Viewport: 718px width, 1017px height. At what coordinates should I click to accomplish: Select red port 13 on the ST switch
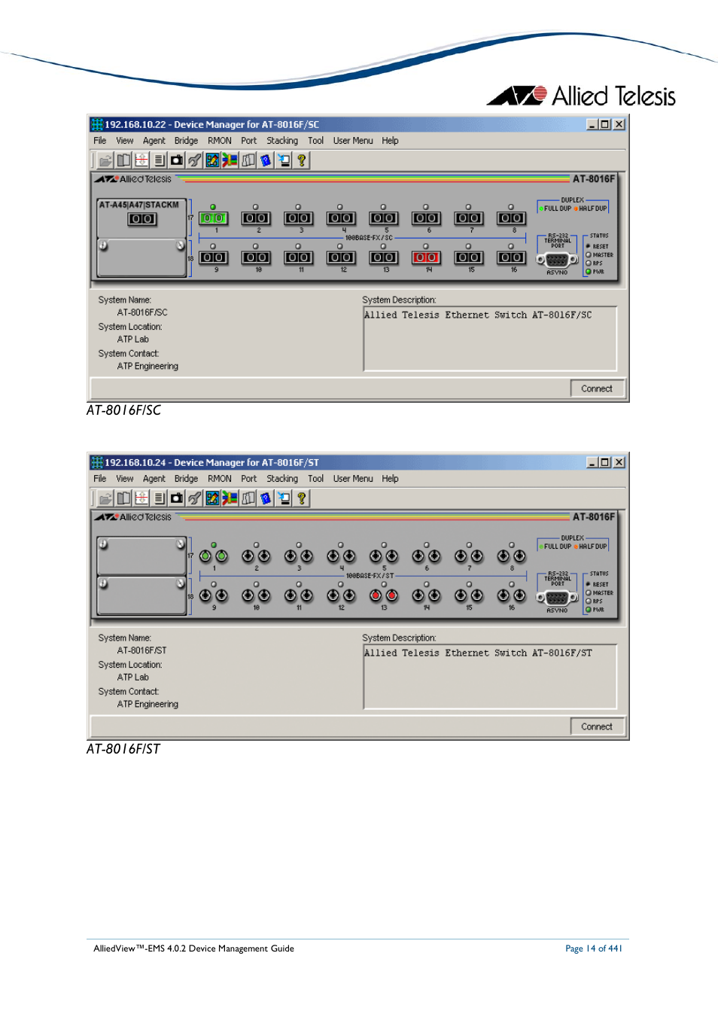(384, 595)
